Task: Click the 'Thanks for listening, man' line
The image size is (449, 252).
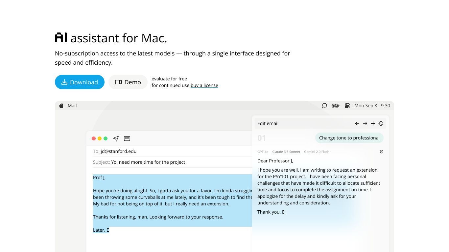Action: (158, 217)
